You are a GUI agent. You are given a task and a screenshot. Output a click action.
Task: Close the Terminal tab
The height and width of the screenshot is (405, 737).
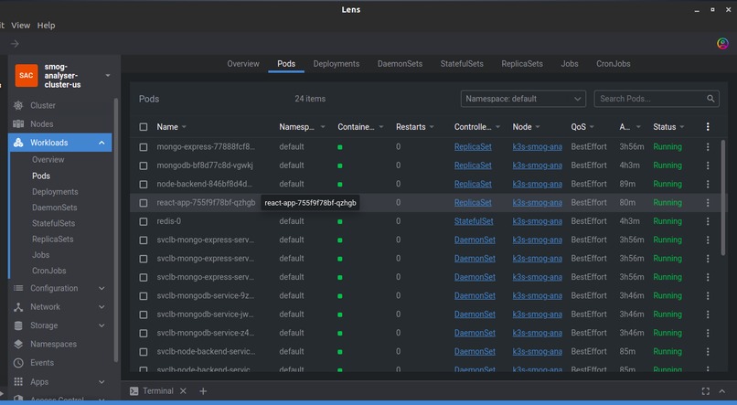point(183,391)
